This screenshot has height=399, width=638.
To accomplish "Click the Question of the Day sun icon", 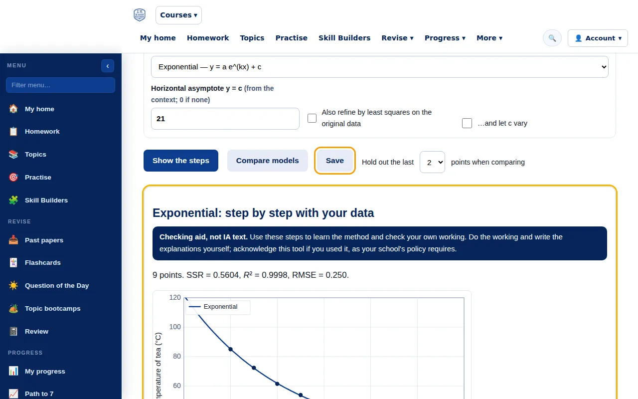I will pyautogui.click(x=13, y=285).
